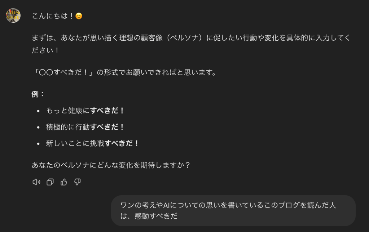This screenshot has width=369, height=232.
Task: Copy the assistant's response
Action: (50, 182)
